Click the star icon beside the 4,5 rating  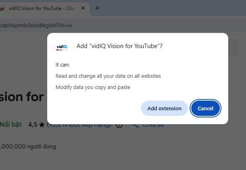tap(41, 125)
